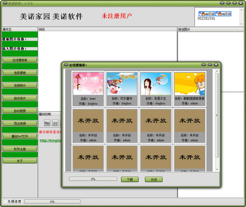Screen dimensions: 246x207
Task: Click the 导出视频 export video button
Action: pos(20,124)
